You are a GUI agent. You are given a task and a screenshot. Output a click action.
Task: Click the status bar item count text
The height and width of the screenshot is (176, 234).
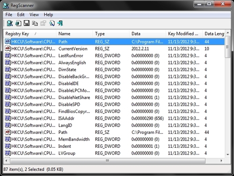33,169
